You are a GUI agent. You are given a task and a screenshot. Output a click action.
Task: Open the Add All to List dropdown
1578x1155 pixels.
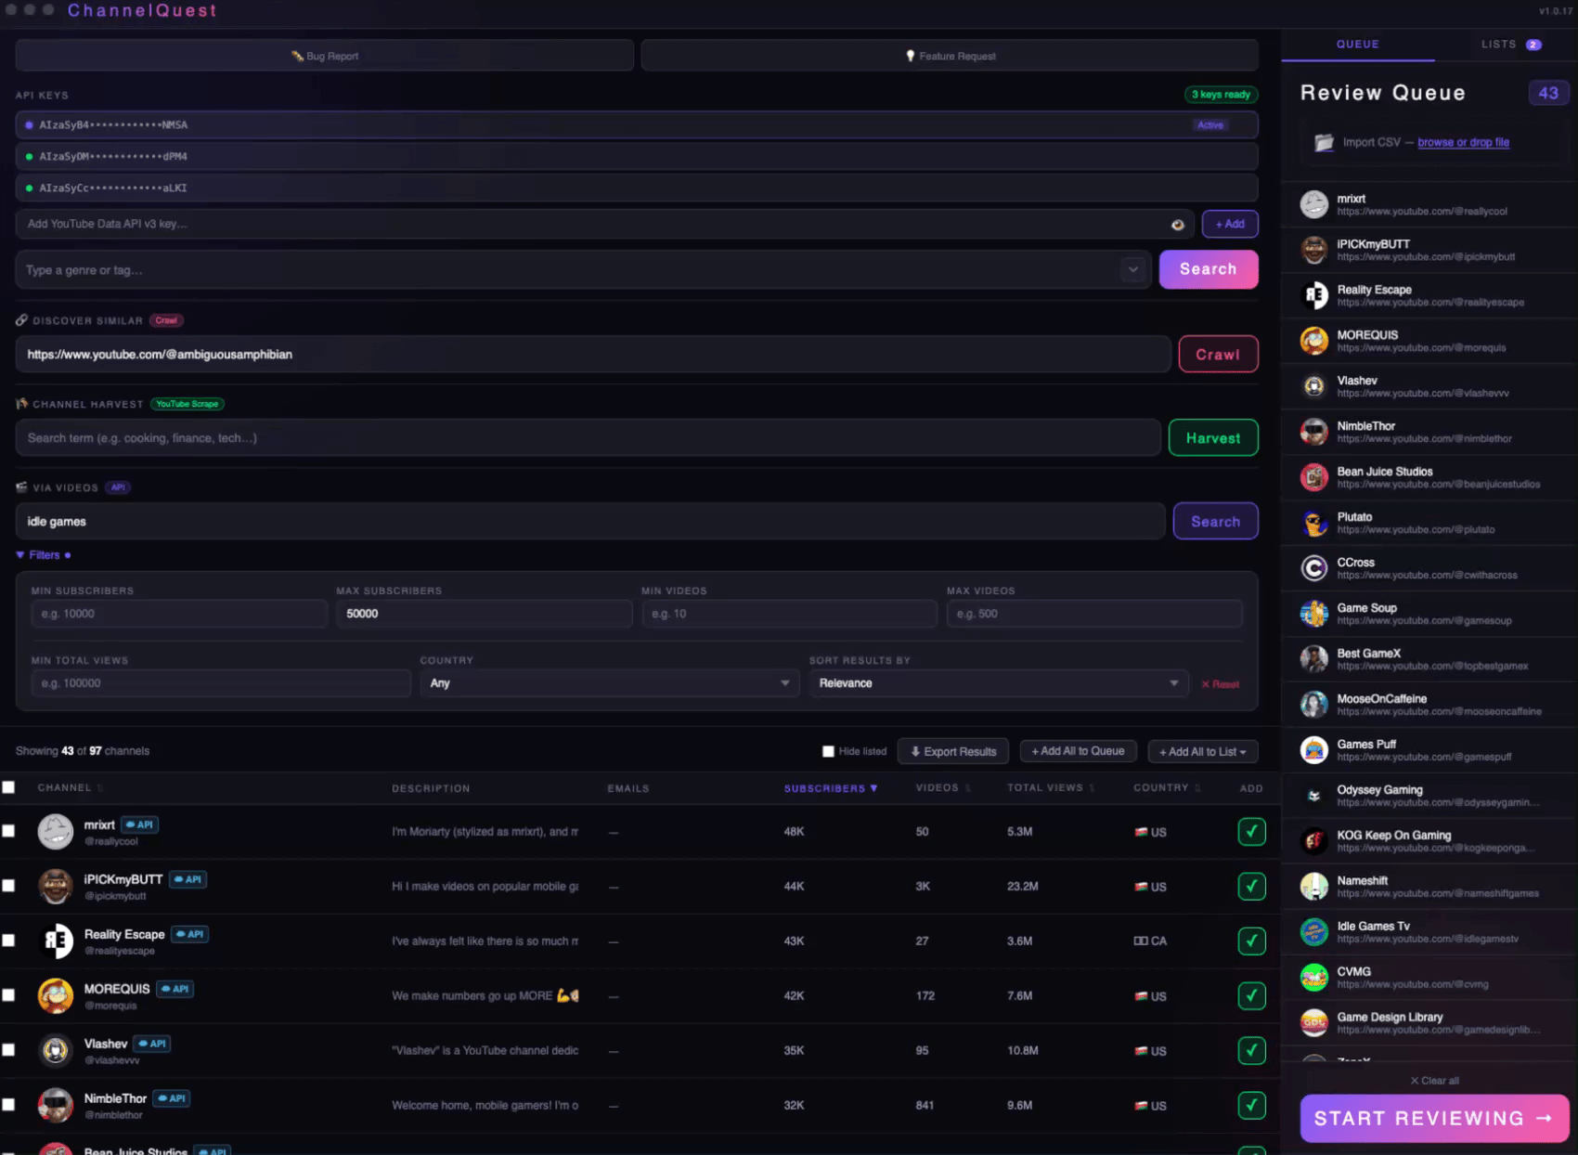pos(1203,752)
